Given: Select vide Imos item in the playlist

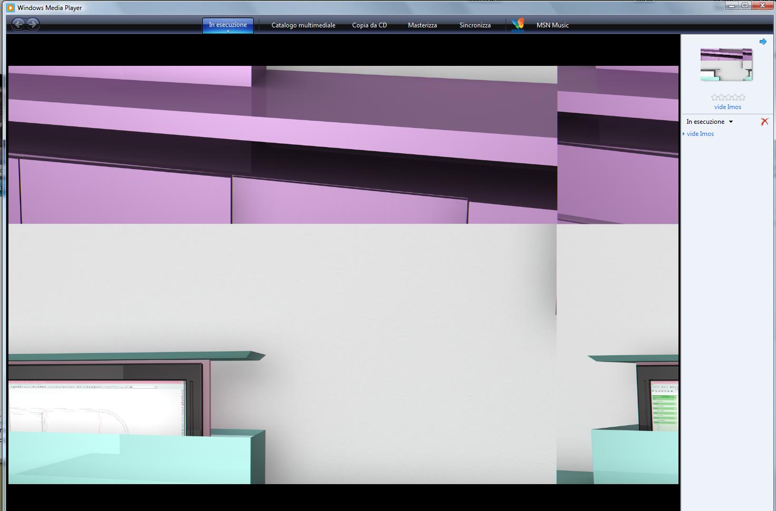Looking at the screenshot, I should pyautogui.click(x=700, y=134).
